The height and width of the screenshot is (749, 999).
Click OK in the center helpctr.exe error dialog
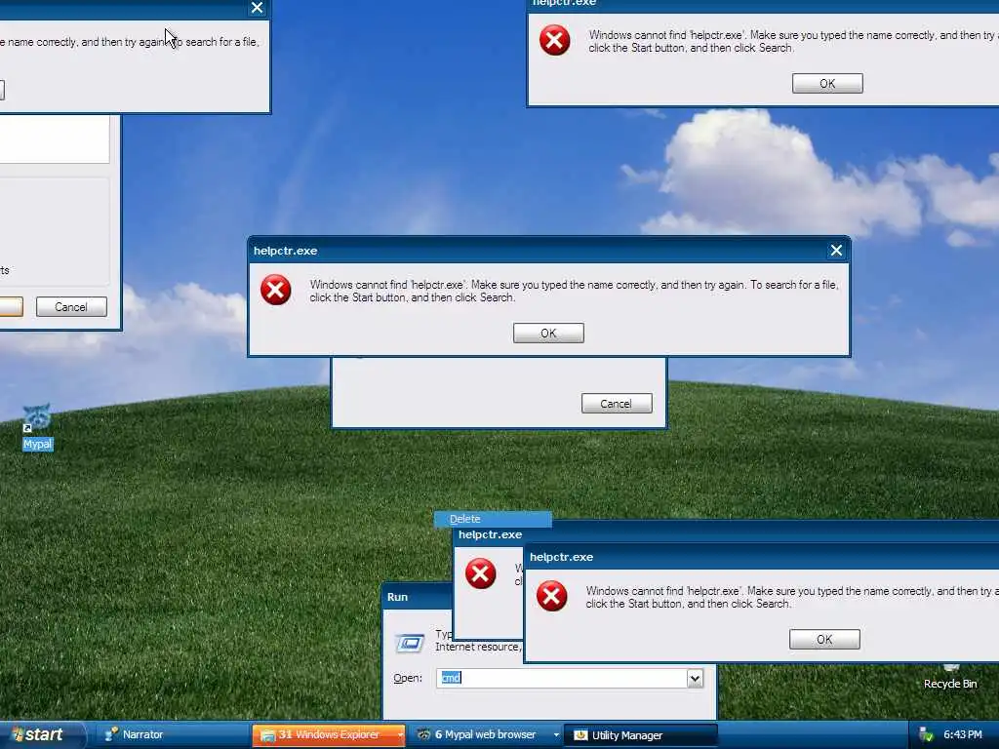click(x=548, y=334)
